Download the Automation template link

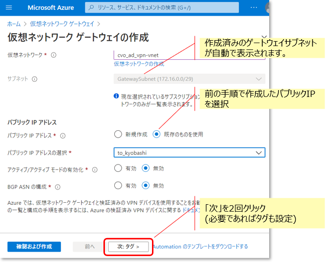click(201, 247)
